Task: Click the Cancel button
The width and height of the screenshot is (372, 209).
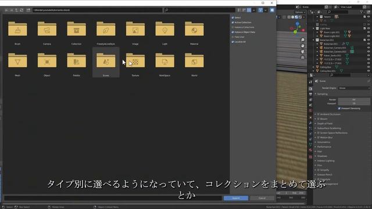Action: pyautogui.click(x=262, y=198)
